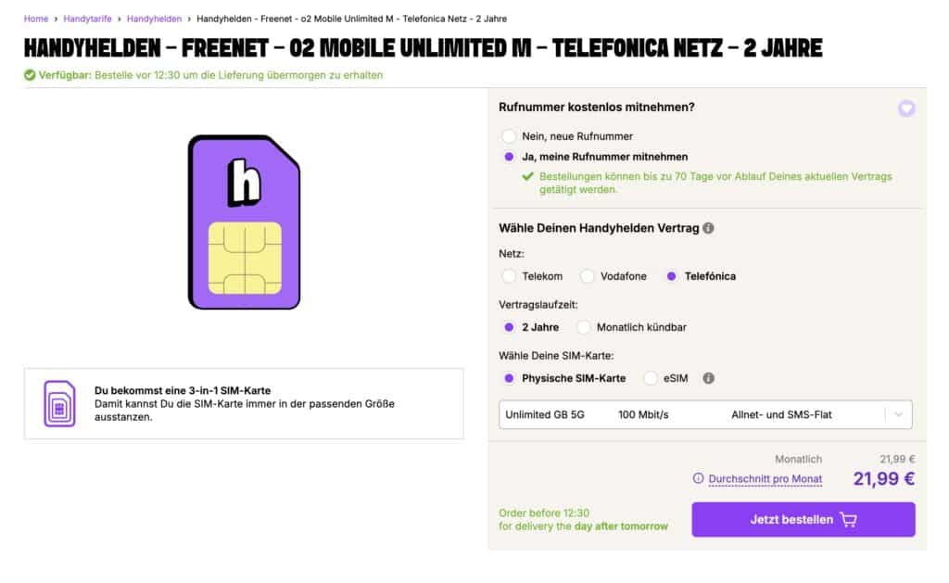This screenshot has width=949, height=583.
Task: Select Monatlich kündbar contract term
Action: (583, 327)
